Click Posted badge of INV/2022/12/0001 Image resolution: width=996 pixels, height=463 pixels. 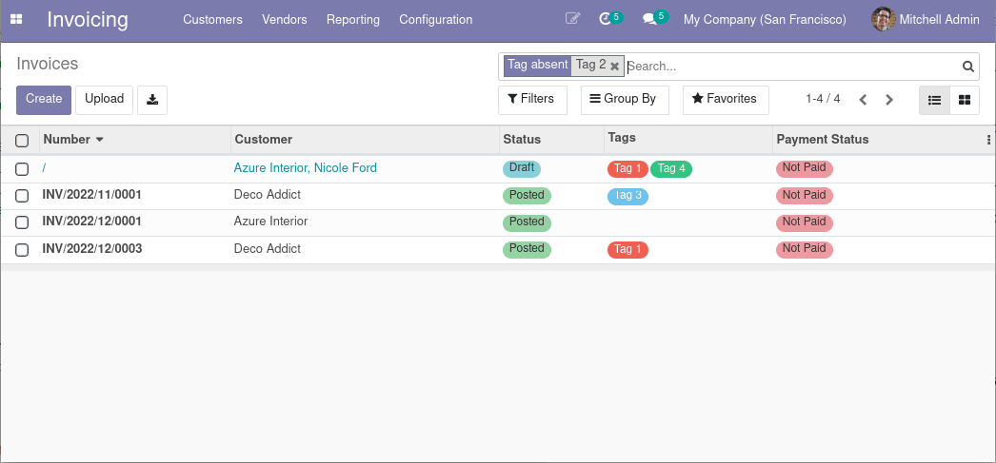527,222
